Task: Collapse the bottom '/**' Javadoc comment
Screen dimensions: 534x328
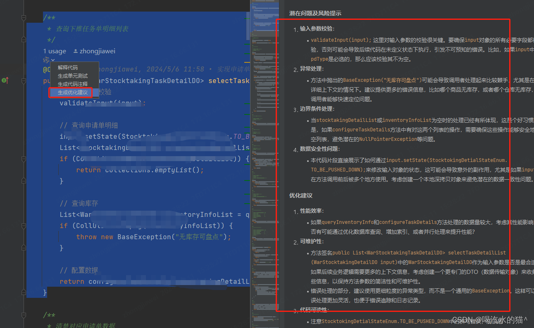Action: (x=24, y=315)
